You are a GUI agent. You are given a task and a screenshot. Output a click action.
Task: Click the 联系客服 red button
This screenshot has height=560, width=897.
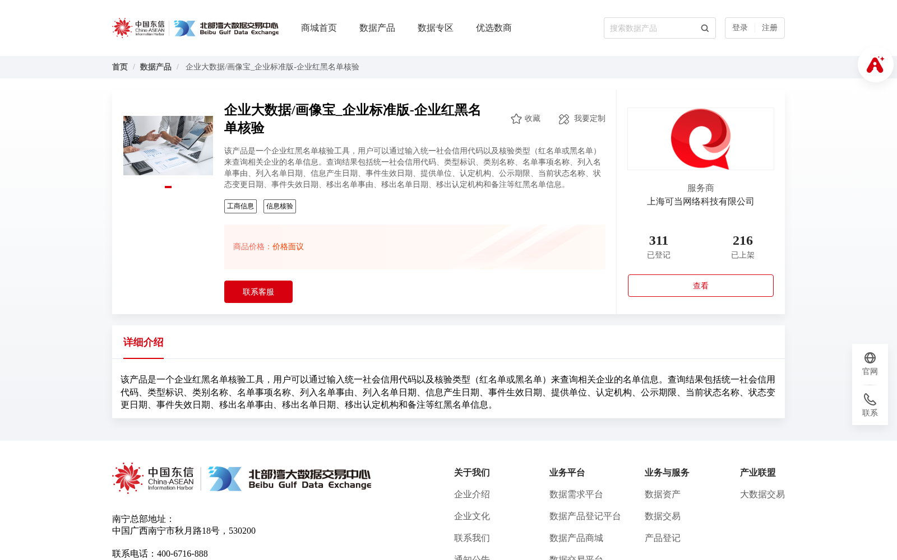click(x=258, y=292)
